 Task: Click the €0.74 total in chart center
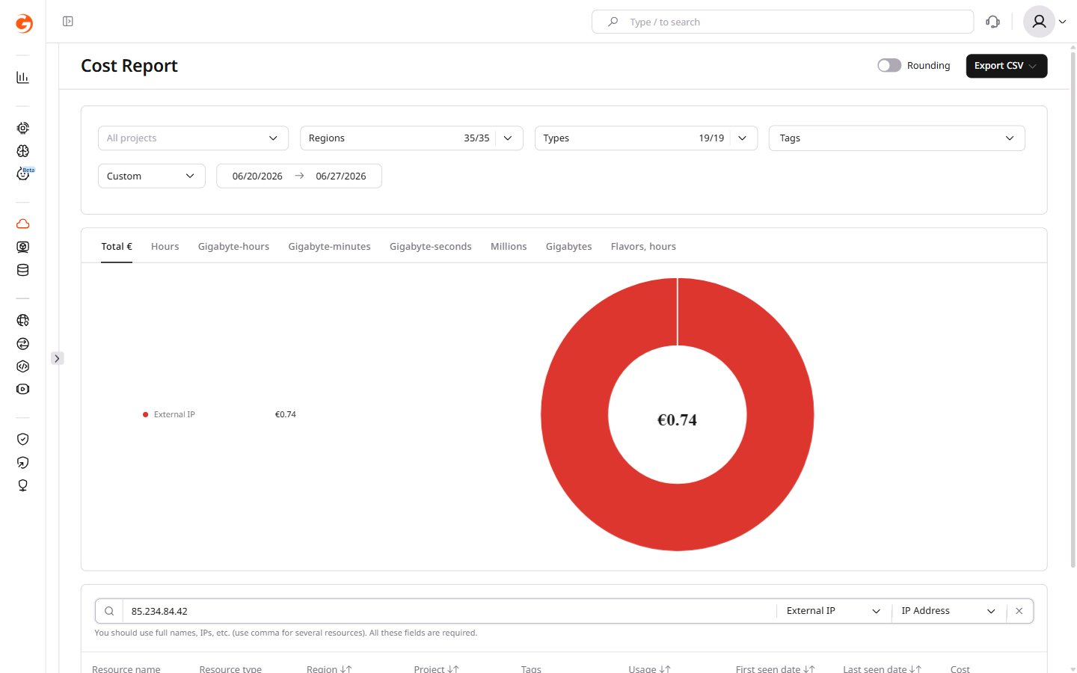click(x=677, y=420)
